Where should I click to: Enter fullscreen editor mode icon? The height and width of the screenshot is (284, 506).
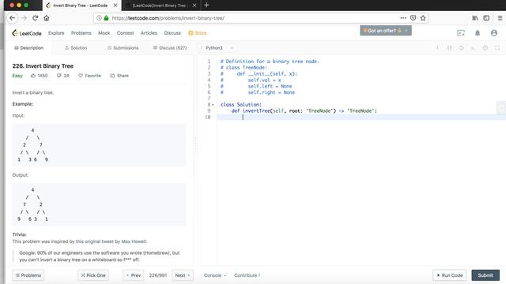497,48
